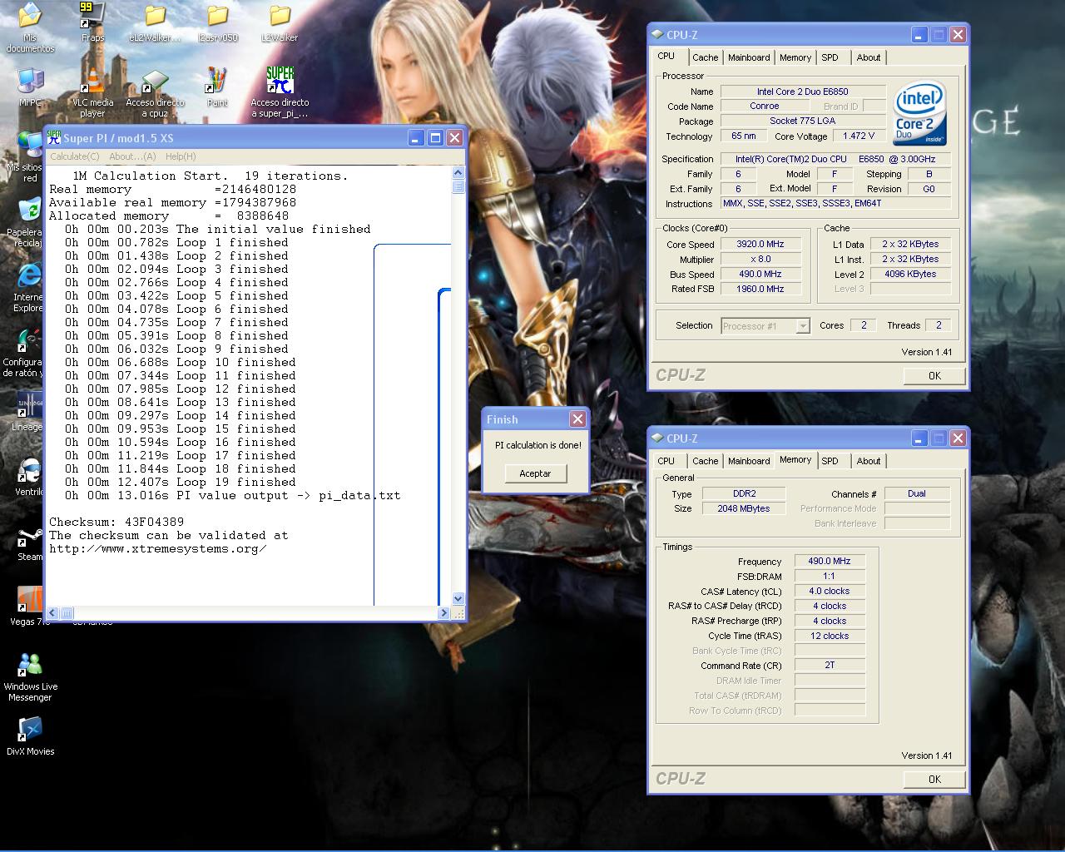
Task: Click OK in the CPU-Z Memory window
Action: [x=934, y=780]
